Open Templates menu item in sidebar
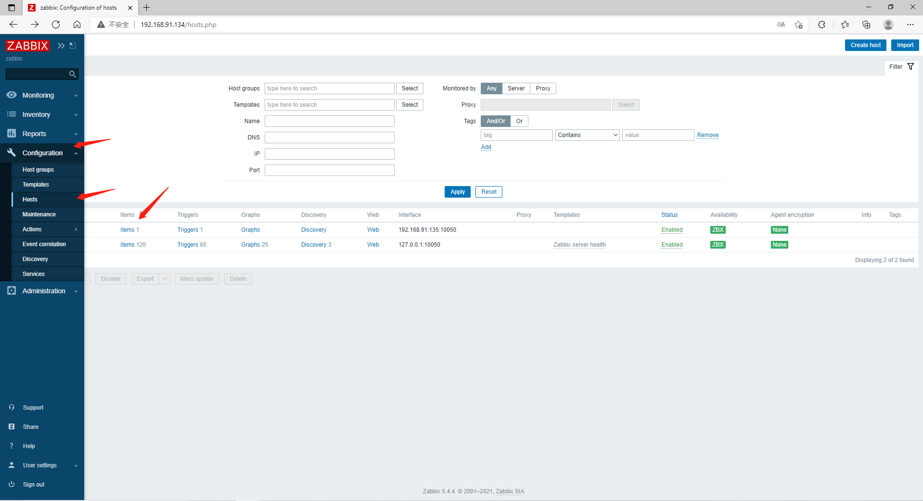923x501 pixels. point(48,185)
